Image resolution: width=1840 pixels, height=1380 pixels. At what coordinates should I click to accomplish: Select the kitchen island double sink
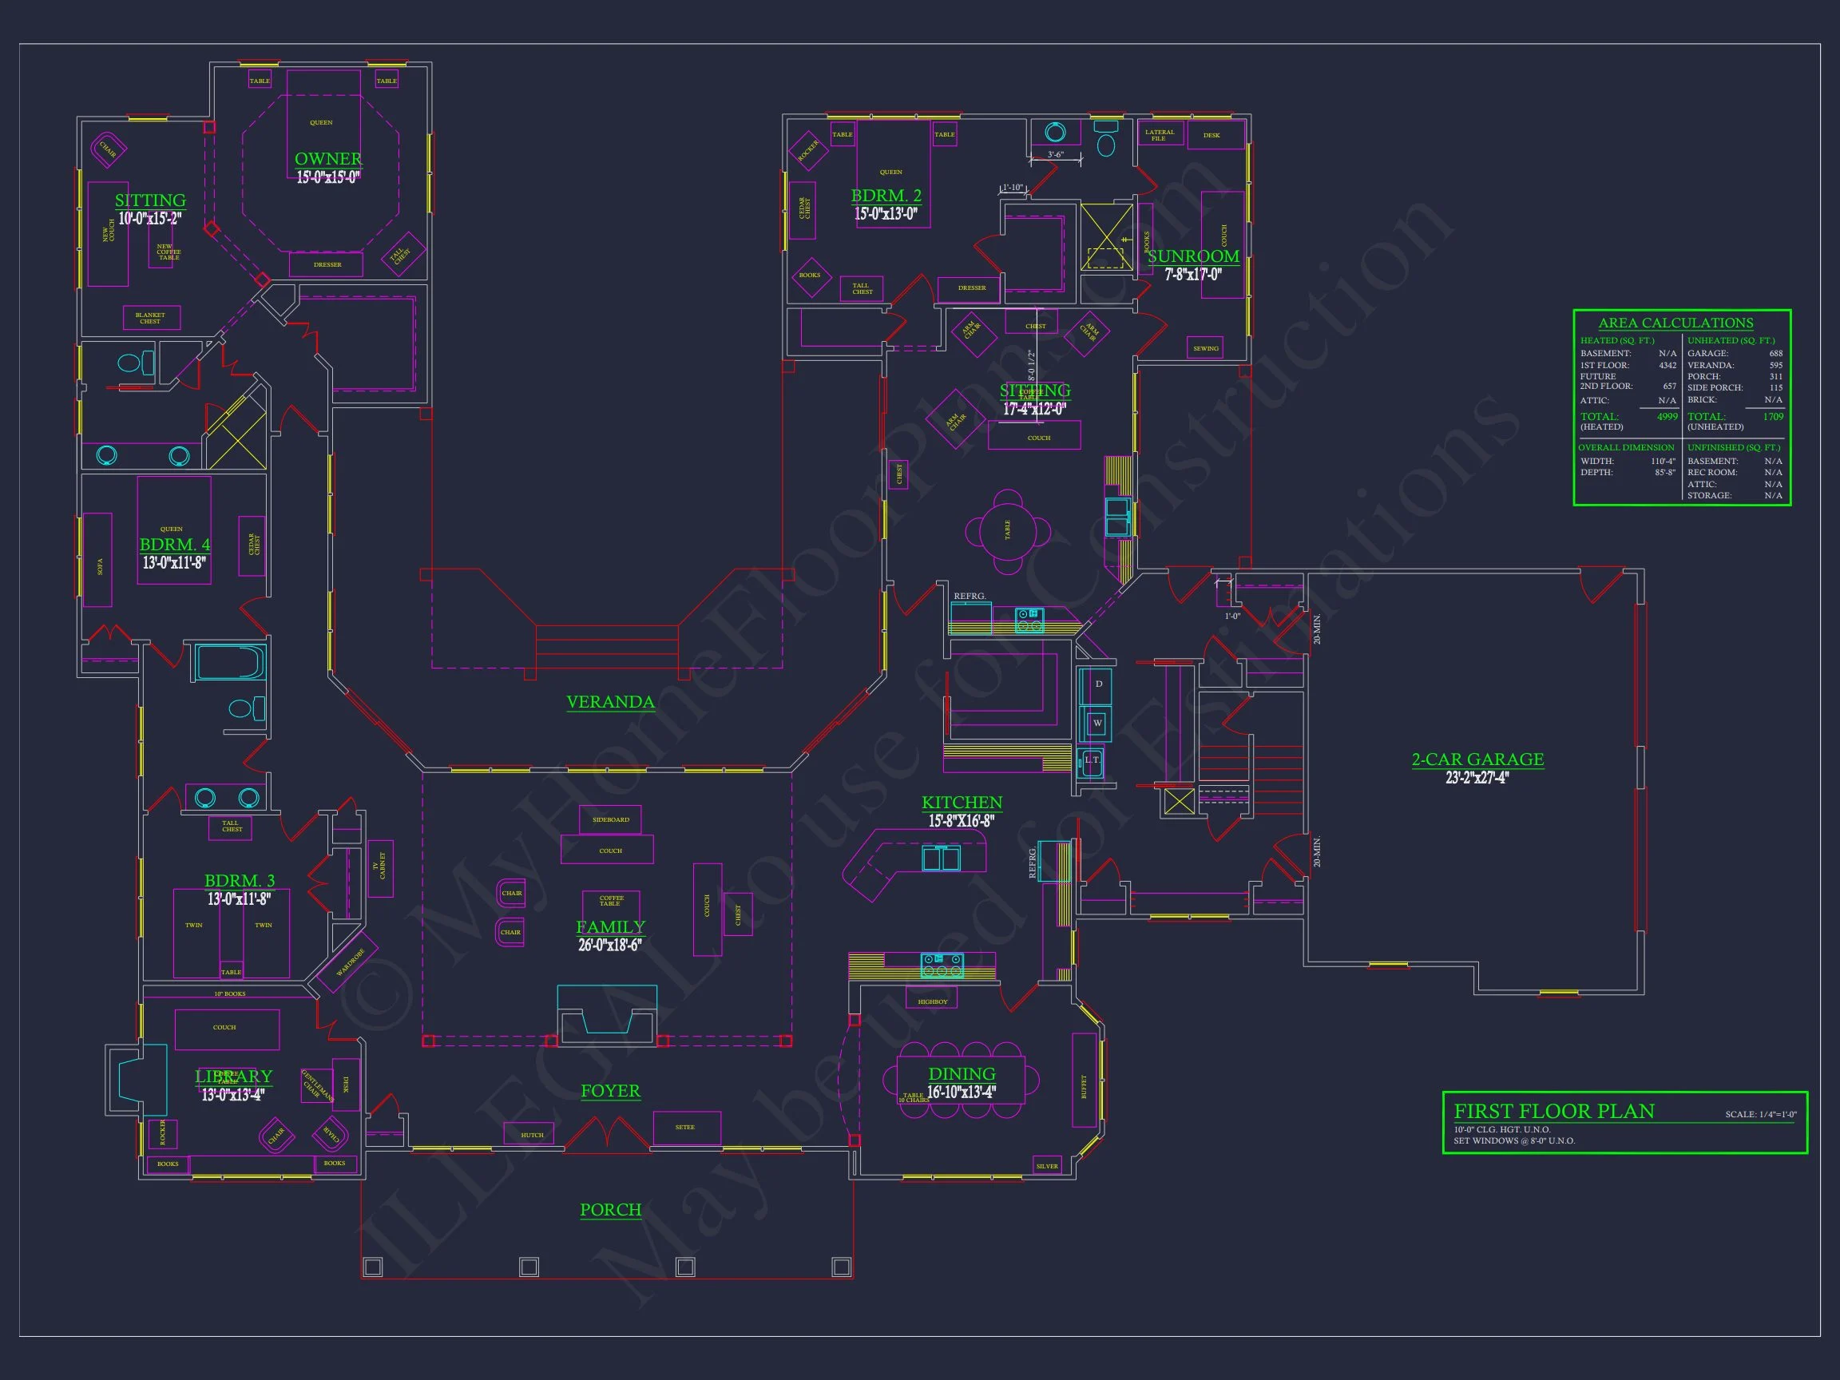click(x=940, y=857)
